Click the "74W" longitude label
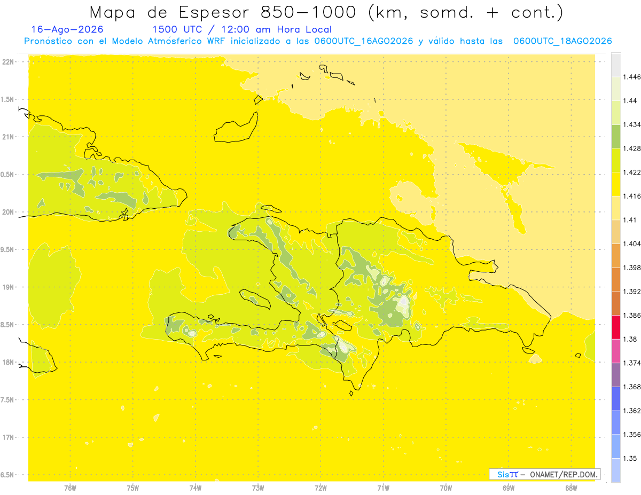 point(196,488)
